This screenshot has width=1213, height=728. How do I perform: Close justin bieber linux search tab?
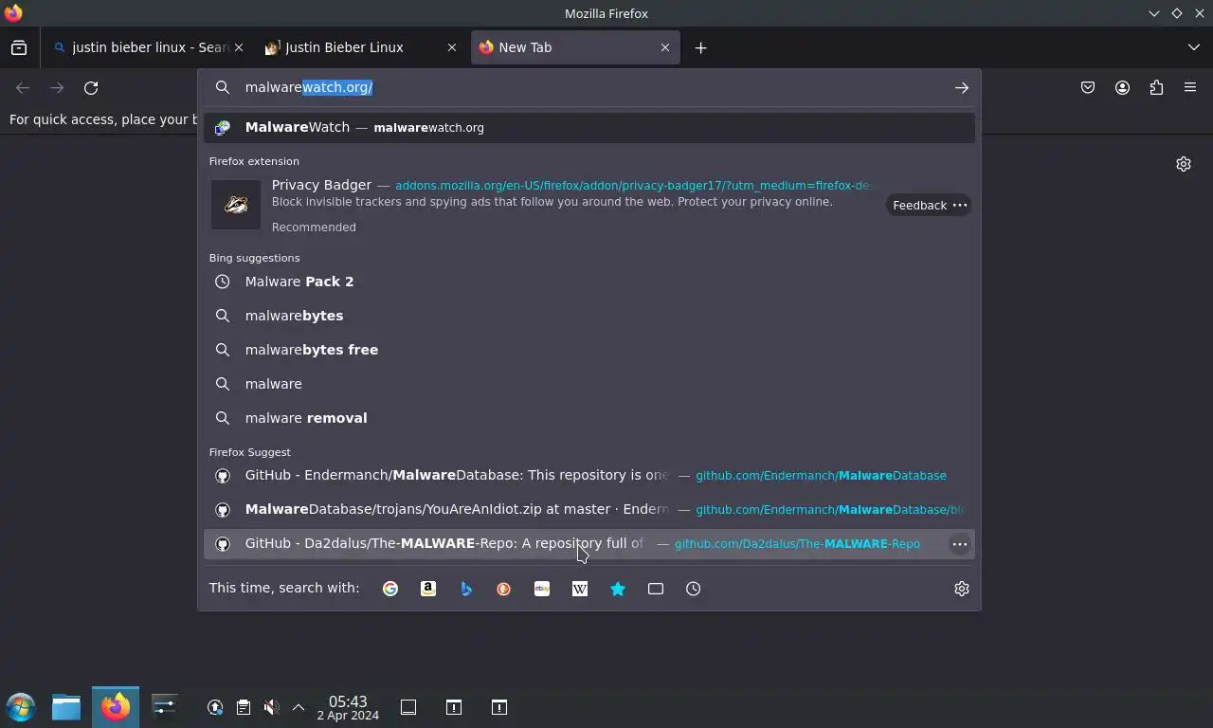(x=239, y=47)
